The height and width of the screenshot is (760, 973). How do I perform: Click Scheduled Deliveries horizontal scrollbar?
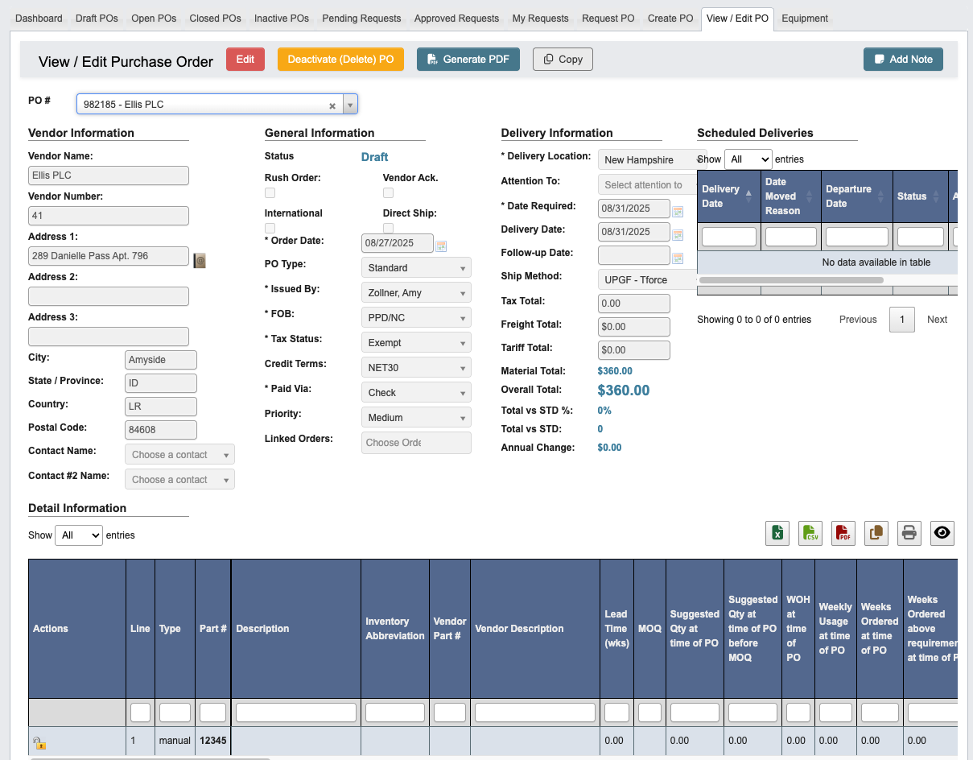pos(791,280)
